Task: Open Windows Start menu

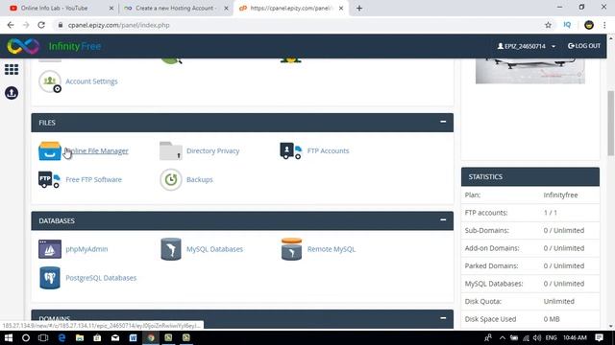Action: point(9,337)
